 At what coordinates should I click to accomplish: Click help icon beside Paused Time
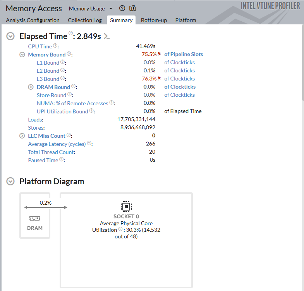(61, 159)
